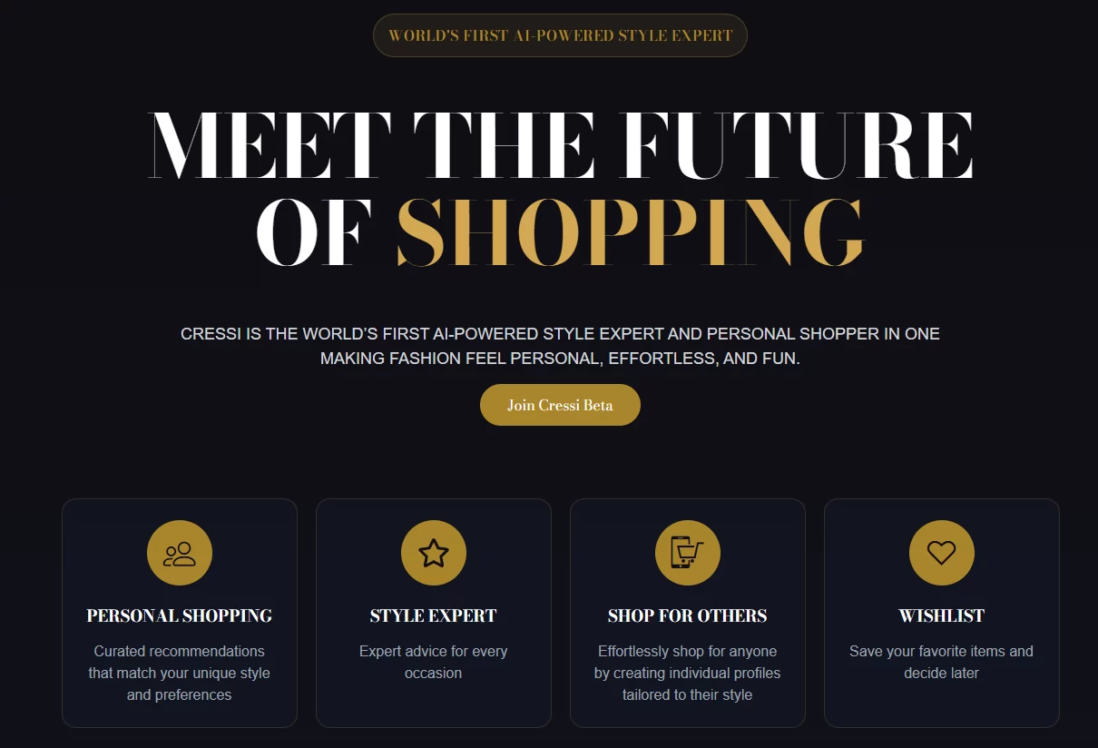The width and height of the screenshot is (1098, 748).
Task: Click the MEET THE FUTURE headline text
Action: click(x=560, y=145)
